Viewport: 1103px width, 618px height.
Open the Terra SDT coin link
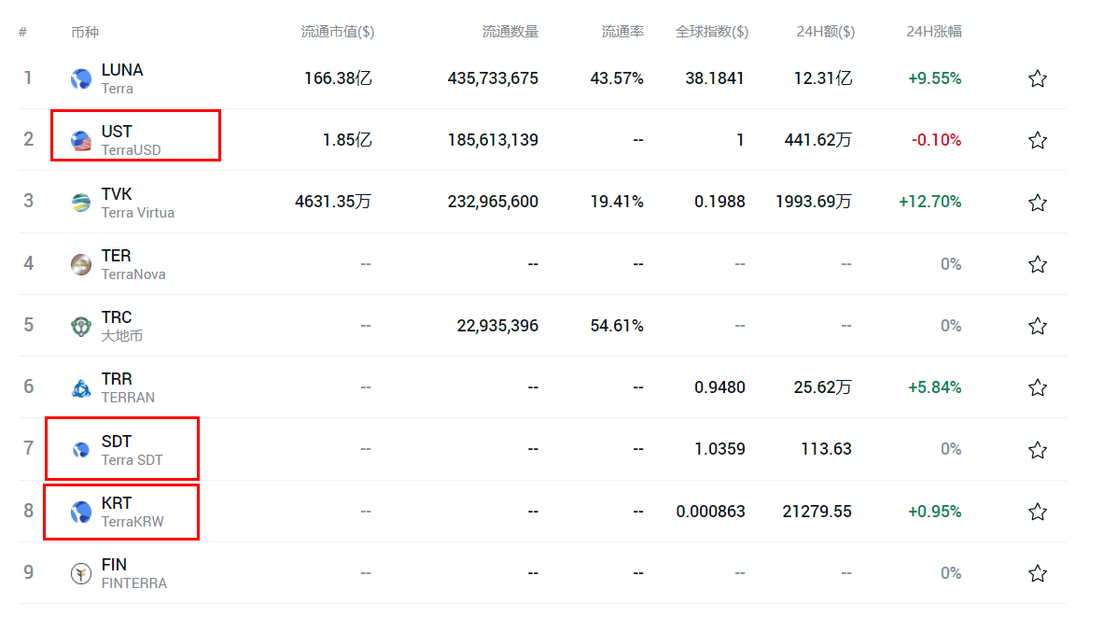pyautogui.click(x=131, y=450)
